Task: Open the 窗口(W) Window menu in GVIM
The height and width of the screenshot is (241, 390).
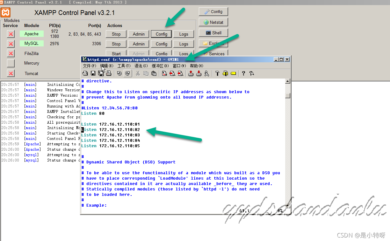Action: click(179, 66)
